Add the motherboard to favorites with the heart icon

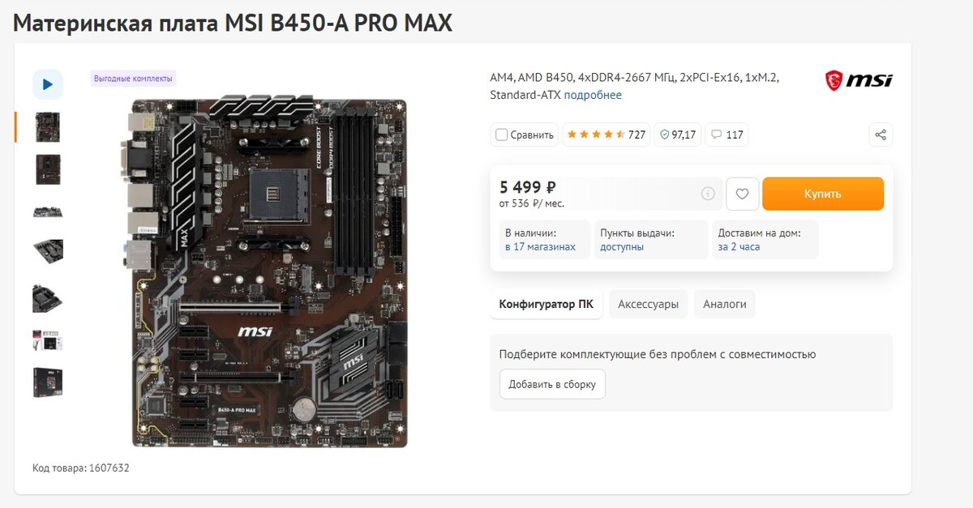click(742, 194)
